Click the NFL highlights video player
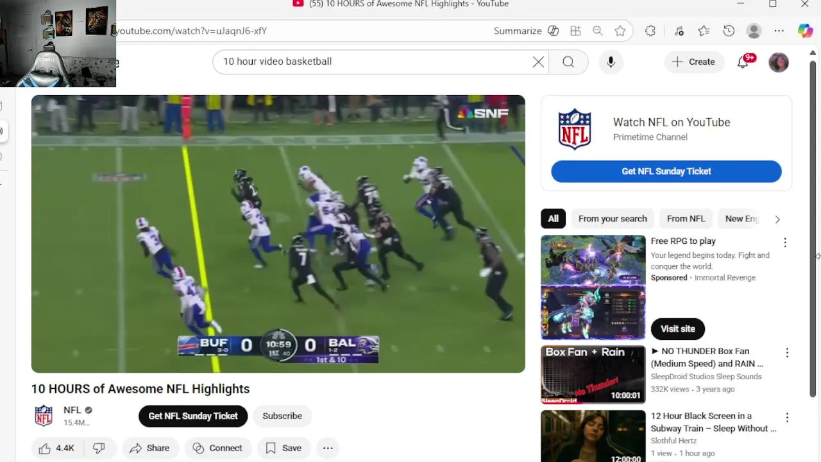 pyautogui.click(x=278, y=234)
